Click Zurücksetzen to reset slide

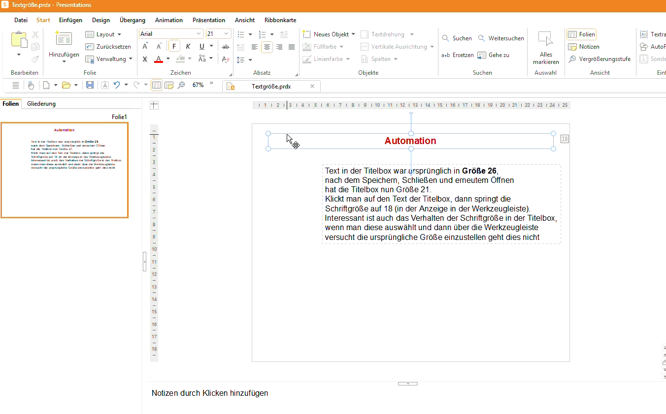tap(108, 47)
